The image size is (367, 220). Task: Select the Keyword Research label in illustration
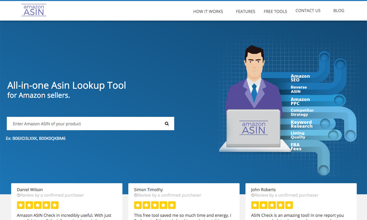[x=301, y=124]
